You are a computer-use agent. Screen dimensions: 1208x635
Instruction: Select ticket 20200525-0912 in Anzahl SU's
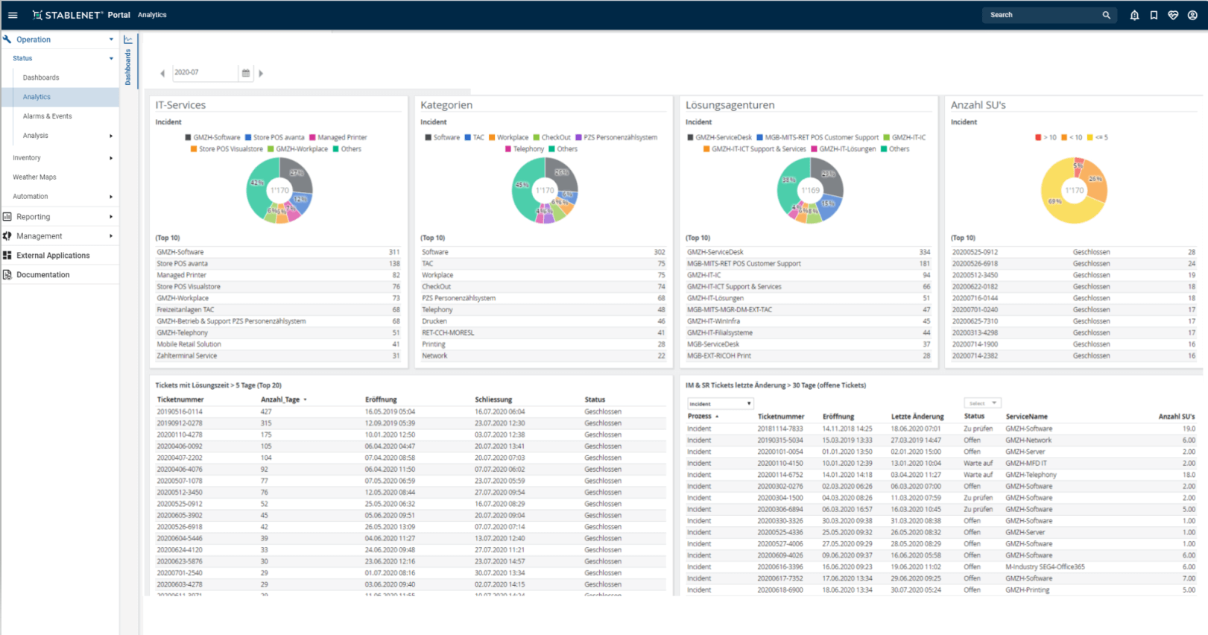coord(1074,252)
